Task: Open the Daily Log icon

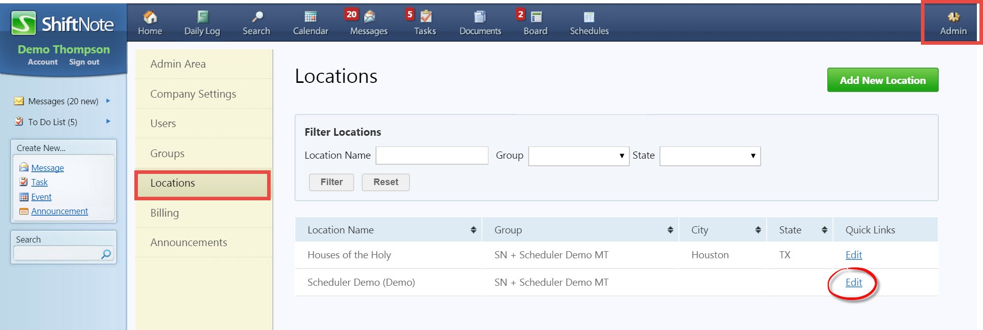Action: click(x=202, y=17)
